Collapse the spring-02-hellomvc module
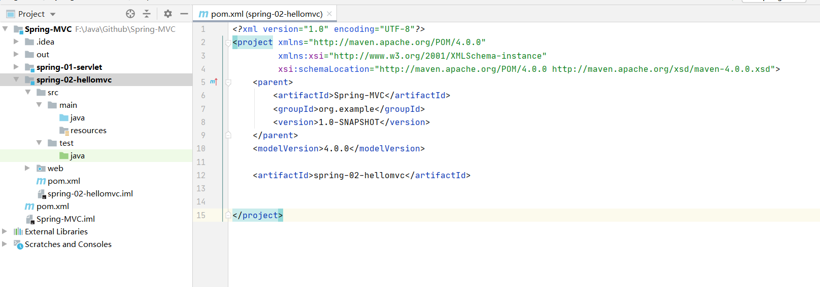 [x=16, y=79]
